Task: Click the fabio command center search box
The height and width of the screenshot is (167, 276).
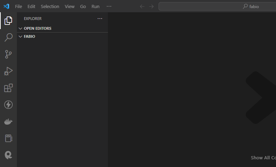Action: coord(217,7)
